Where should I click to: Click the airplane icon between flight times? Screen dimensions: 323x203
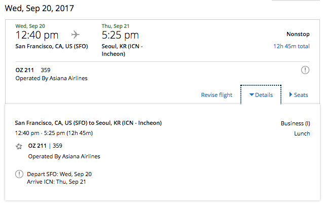(x=76, y=35)
